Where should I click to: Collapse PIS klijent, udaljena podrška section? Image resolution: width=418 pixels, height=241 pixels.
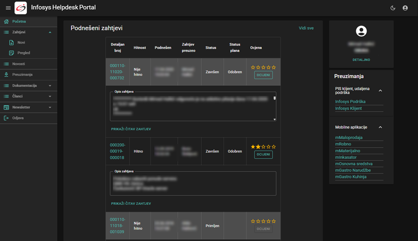[x=381, y=91]
